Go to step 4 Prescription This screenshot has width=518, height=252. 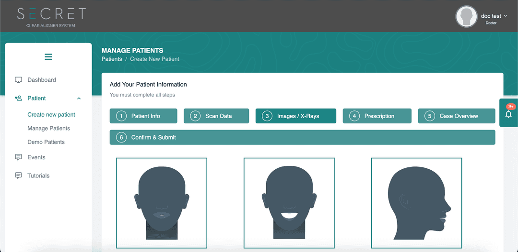[377, 116]
